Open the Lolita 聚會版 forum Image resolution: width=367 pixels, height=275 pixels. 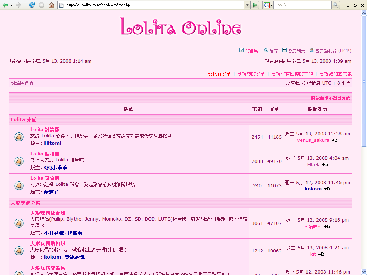45,178
